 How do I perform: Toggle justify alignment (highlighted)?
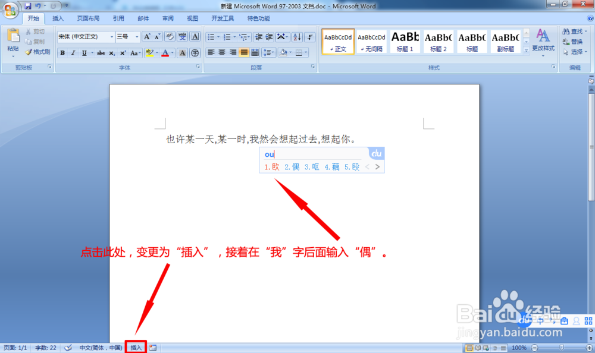(244, 53)
